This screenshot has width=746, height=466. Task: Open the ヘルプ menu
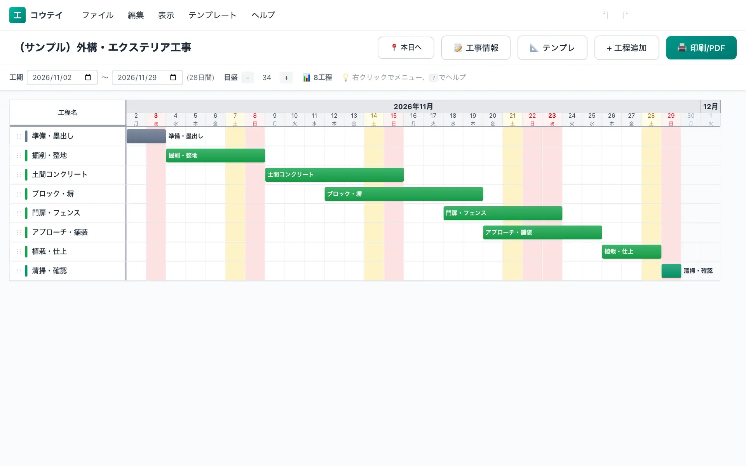pyautogui.click(x=263, y=15)
